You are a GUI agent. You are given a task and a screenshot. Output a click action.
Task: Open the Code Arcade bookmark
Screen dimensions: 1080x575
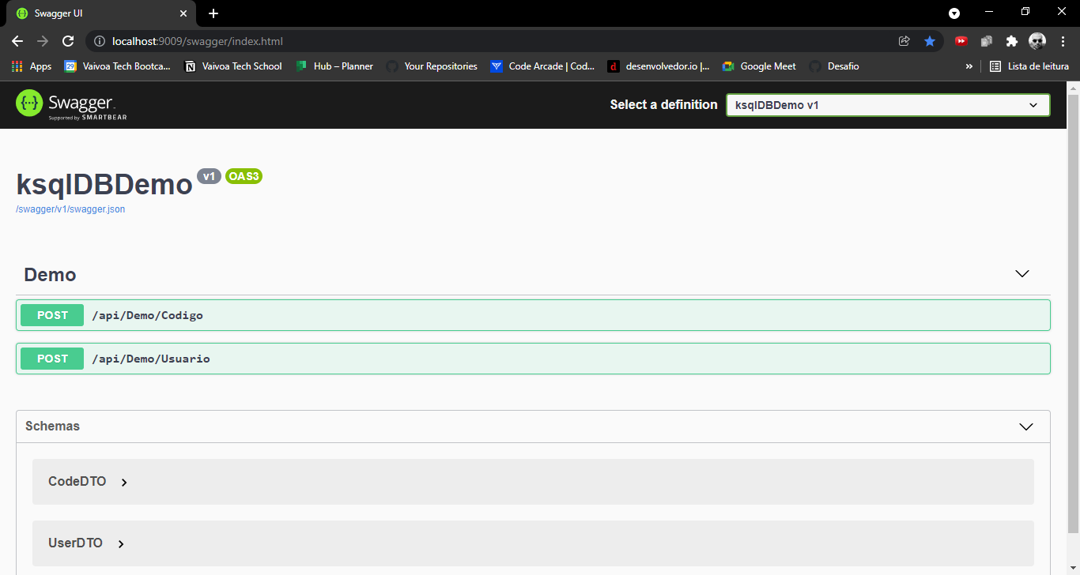tap(542, 66)
